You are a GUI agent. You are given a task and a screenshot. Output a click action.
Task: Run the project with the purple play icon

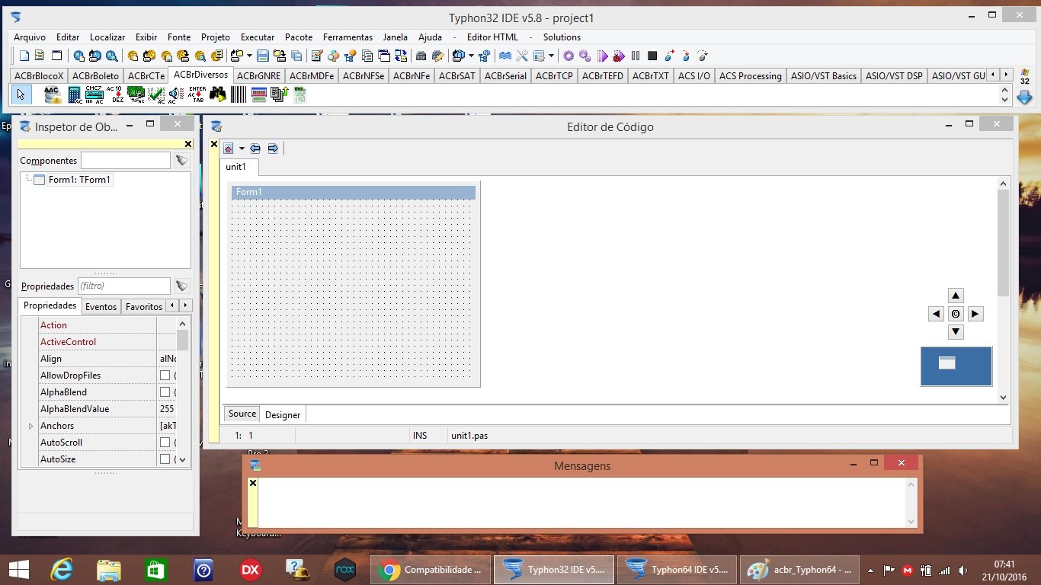click(603, 56)
